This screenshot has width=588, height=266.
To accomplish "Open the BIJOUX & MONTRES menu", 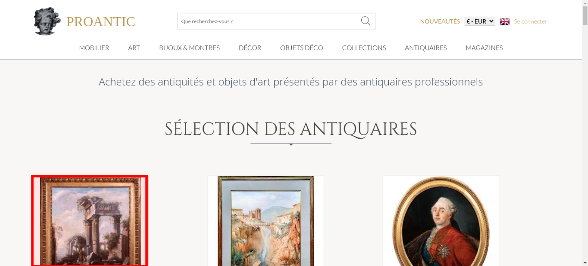I will tap(189, 48).
